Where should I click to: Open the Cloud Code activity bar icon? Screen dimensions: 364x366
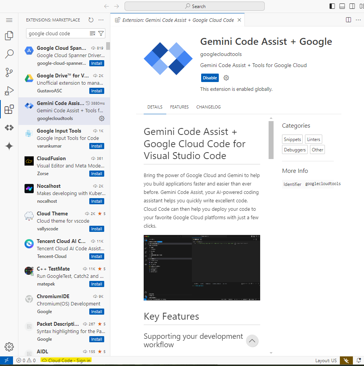point(9,128)
